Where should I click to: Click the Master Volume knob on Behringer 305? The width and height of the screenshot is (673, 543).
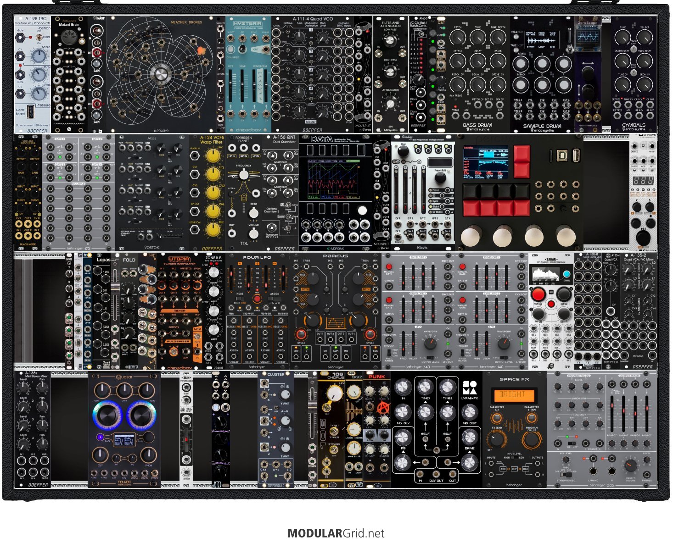point(630,465)
